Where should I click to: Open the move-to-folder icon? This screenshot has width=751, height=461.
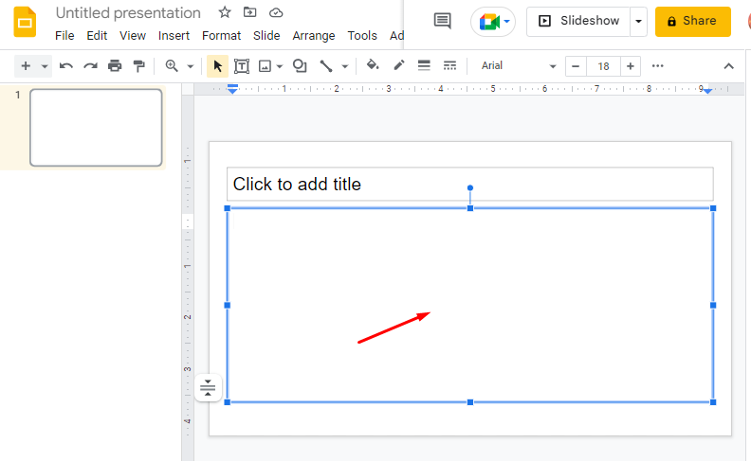click(250, 12)
